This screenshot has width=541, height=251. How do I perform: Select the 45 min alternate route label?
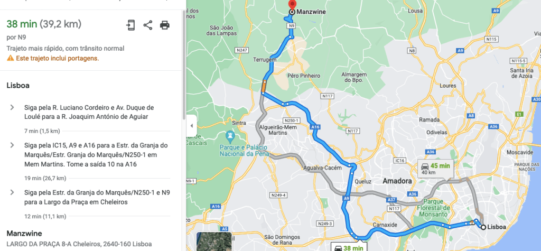(435, 169)
